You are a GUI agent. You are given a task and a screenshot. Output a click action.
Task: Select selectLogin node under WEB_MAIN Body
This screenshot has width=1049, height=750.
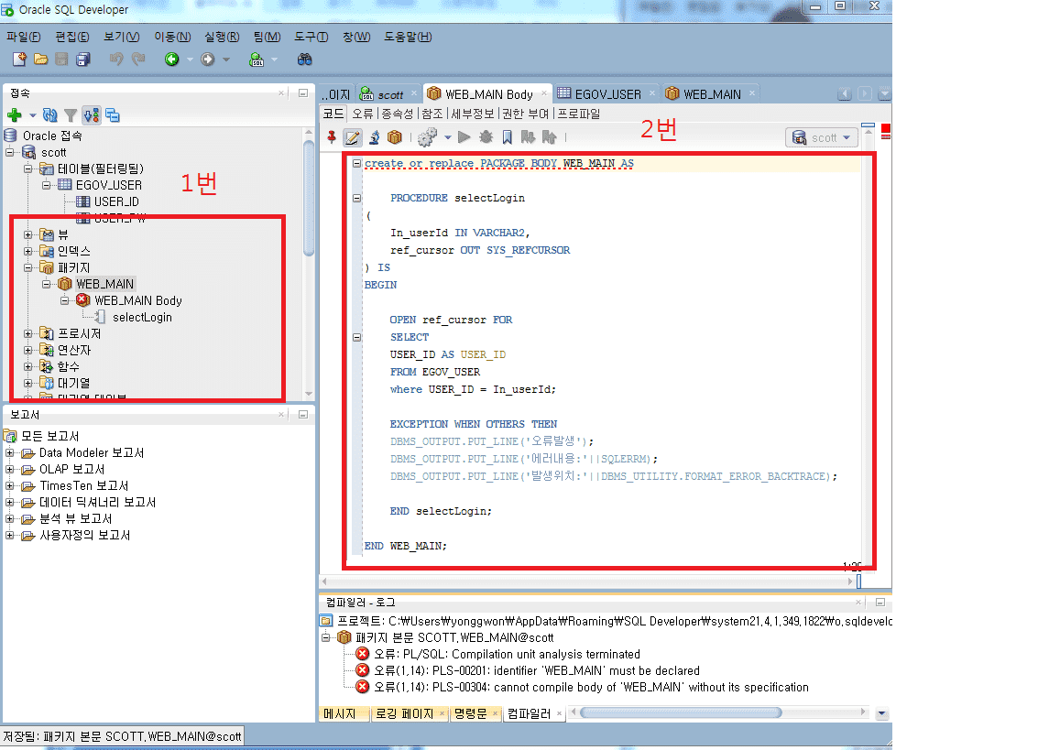point(142,318)
